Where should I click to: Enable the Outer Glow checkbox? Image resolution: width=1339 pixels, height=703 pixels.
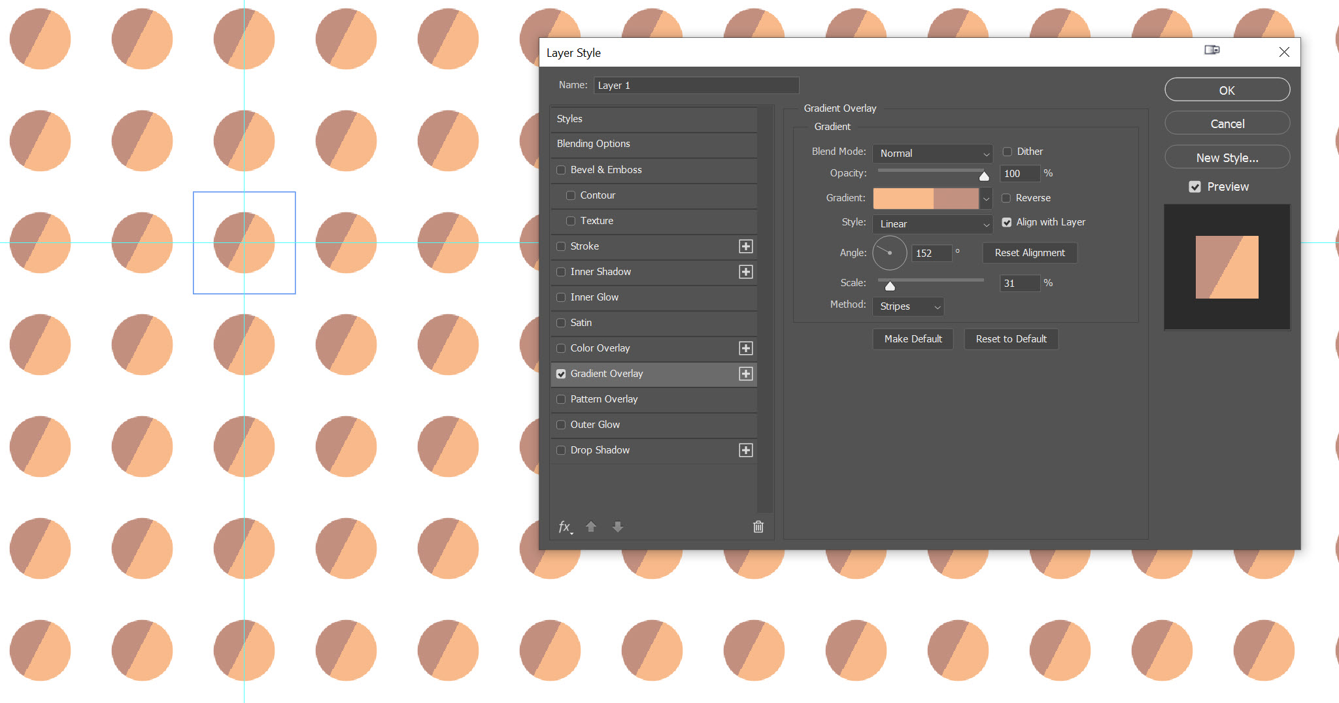[x=561, y=425]
